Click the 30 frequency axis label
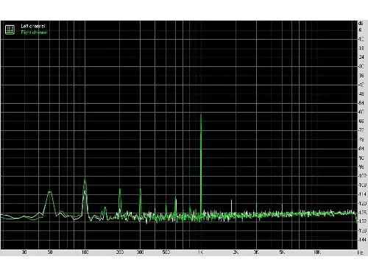 (x=24, y=252)
